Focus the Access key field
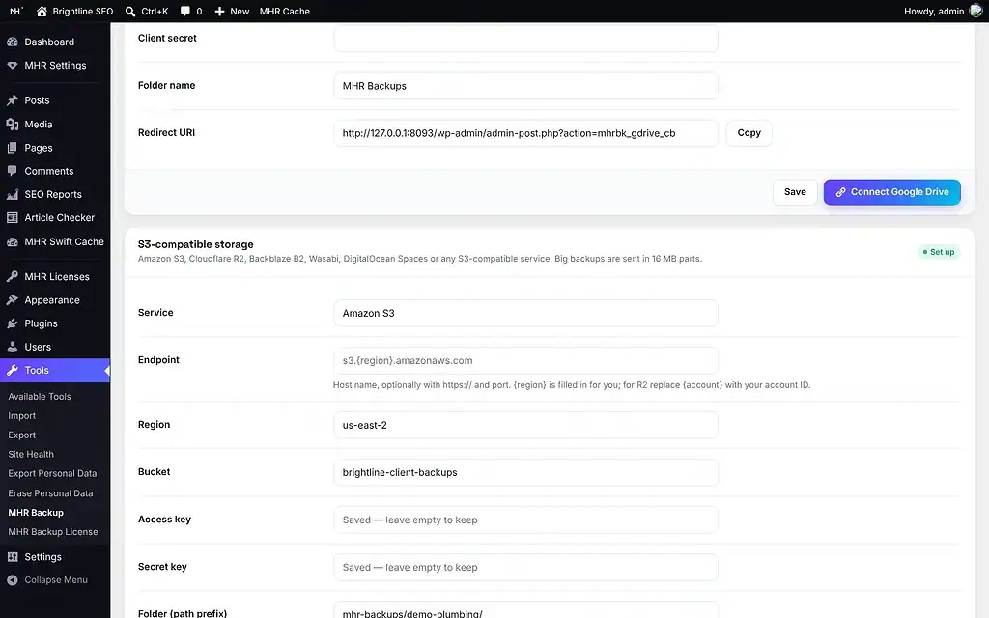 pyautogui.click(x=525, y=520)
